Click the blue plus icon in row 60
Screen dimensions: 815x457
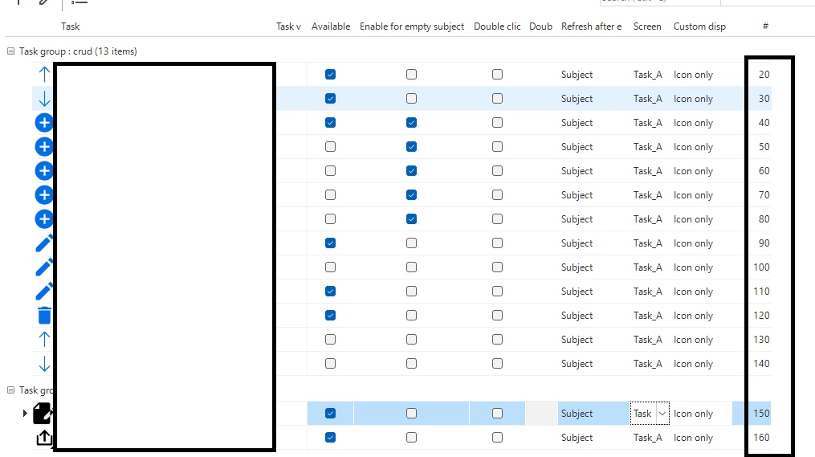click(x=44, y=170)
